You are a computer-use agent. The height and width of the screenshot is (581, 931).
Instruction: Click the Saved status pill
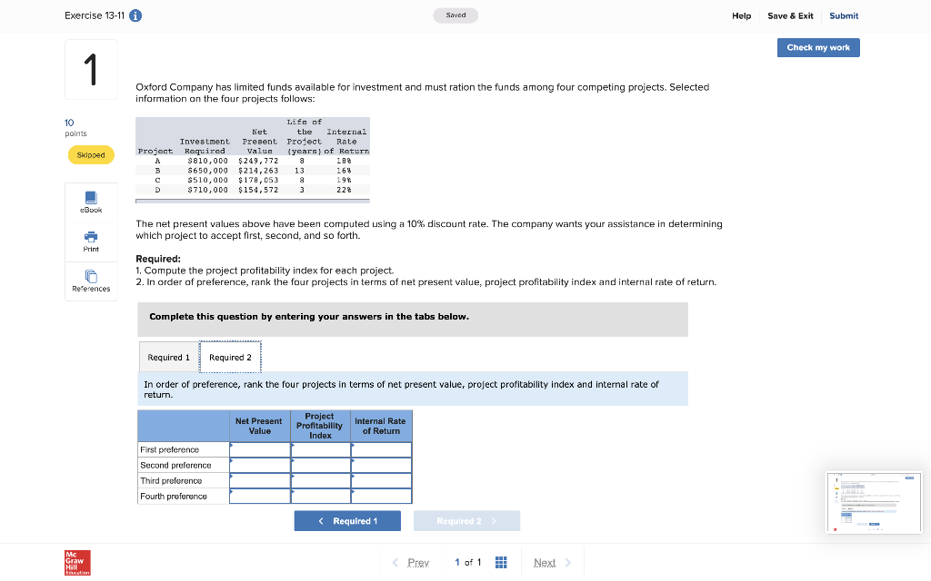pyautogui.click(x=455, y=15)
